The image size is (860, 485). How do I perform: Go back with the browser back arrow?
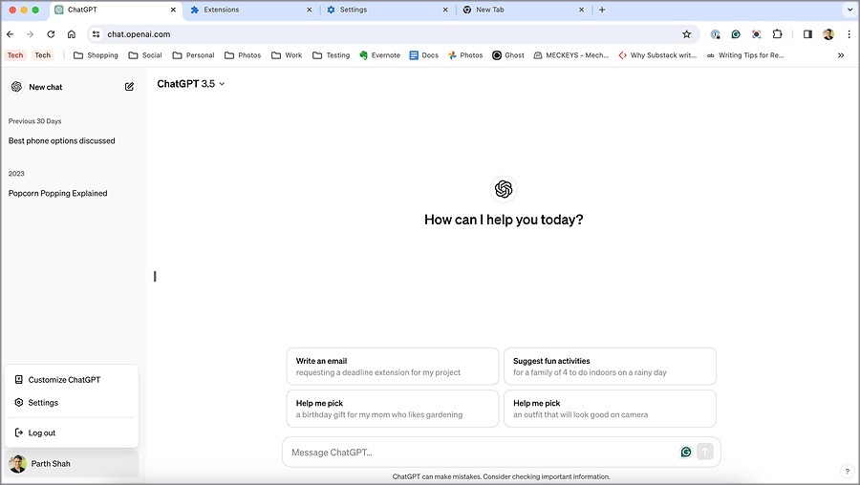point(10,34)
